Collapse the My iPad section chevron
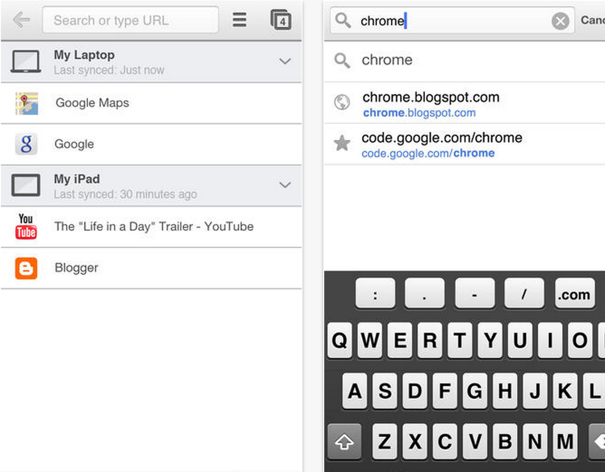605x472 pixels. (285, 185)
